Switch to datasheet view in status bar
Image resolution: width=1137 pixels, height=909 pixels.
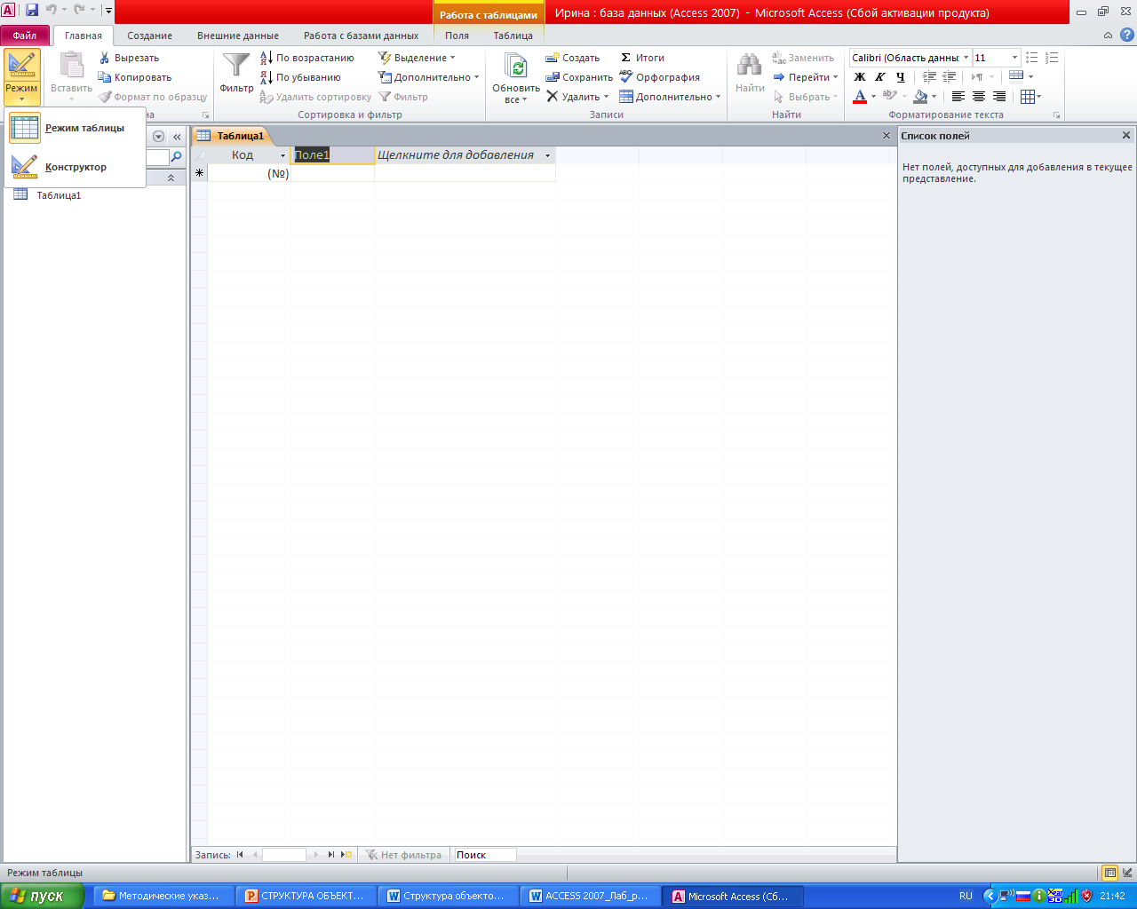1109,873
